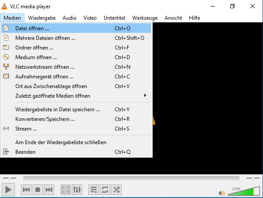Open the Wiedergabe menu

(x=42, y=18)
